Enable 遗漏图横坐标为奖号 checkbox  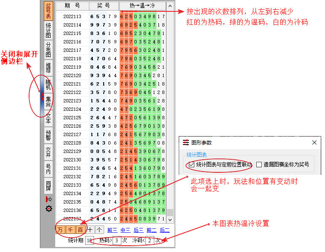point(259,164)
